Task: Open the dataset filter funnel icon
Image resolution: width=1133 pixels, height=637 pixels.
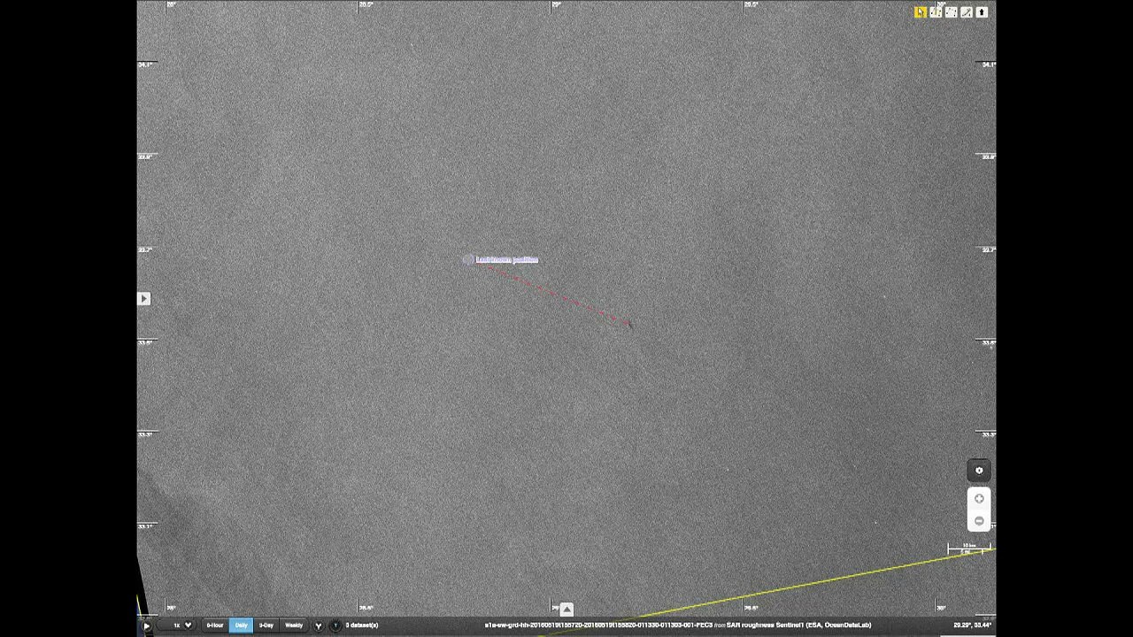Action: (x=319, y=625)
